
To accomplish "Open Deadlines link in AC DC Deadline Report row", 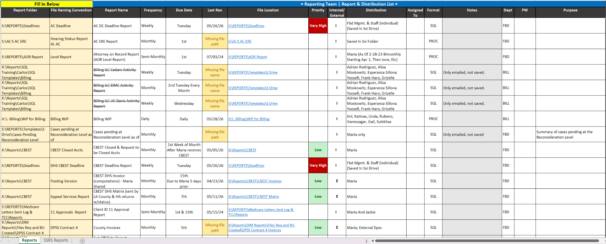I will click(x=246, y=26).
